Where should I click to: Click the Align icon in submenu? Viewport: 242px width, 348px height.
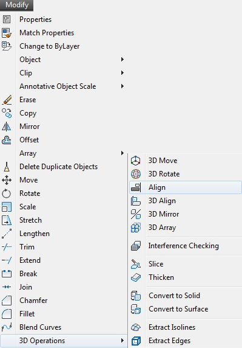[x=136, y=187]
